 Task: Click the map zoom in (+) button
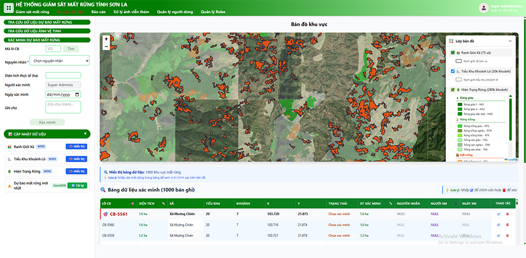(106, 39)
